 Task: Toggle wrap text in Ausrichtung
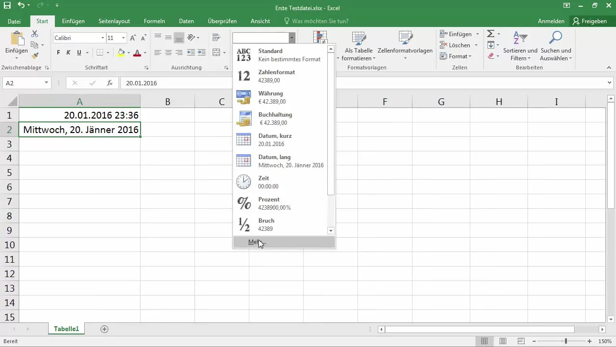(216, 37)
